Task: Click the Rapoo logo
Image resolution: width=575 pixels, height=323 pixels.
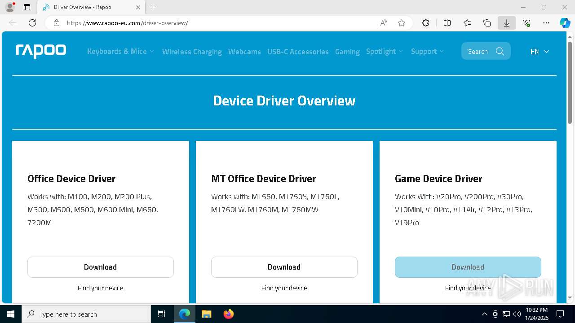Action: 41,51
